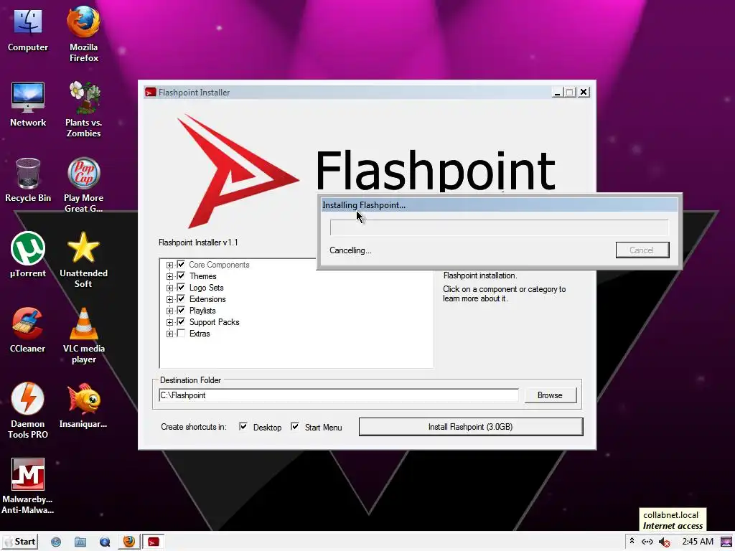Viewport: 735px width, 551px height.
Task: Select the Extras tree label
Action: [200, 334]
